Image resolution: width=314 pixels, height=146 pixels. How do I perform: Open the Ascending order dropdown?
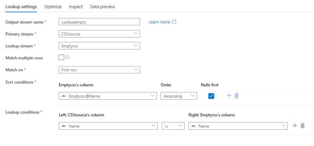[179, 96]
